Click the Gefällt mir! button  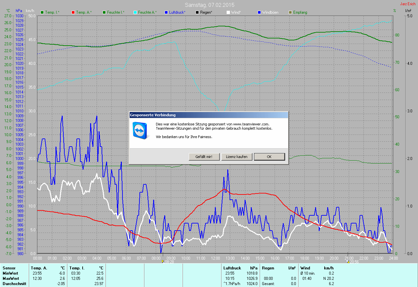click(x=203, y=157)
